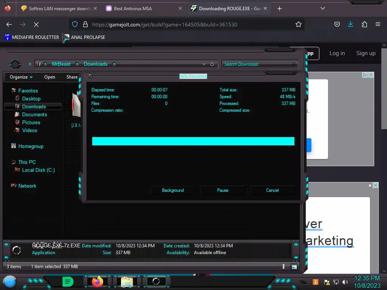Close the Best Antivirus MSA tab
The height and width of the screenshot is (290, 387).
point(180,8)
